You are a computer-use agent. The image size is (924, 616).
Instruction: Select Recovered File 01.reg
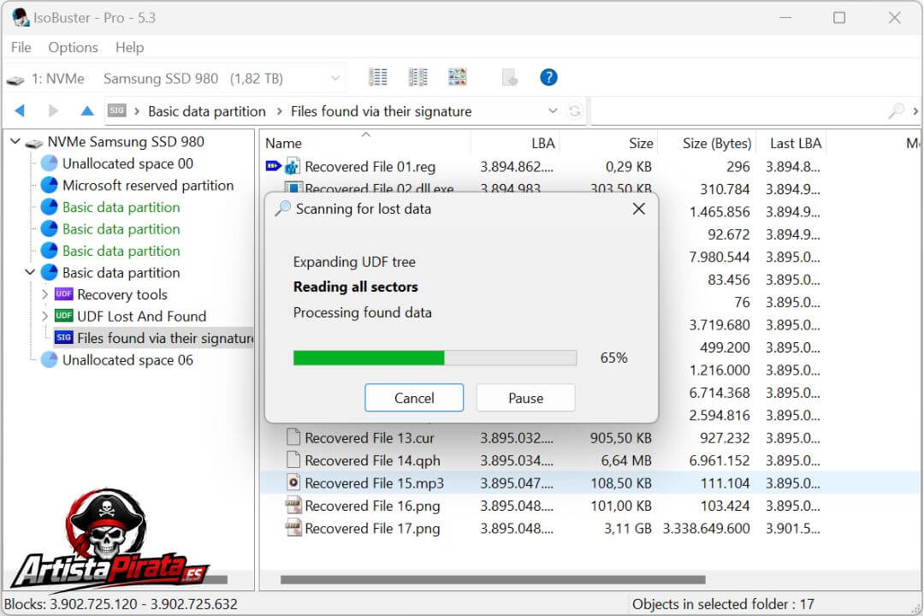pos(370,167)
